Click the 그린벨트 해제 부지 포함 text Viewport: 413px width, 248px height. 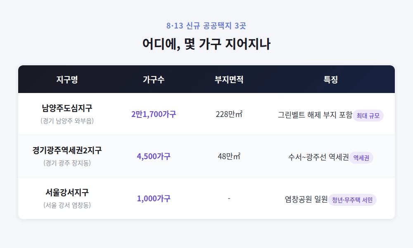click(x=315, y=115)
